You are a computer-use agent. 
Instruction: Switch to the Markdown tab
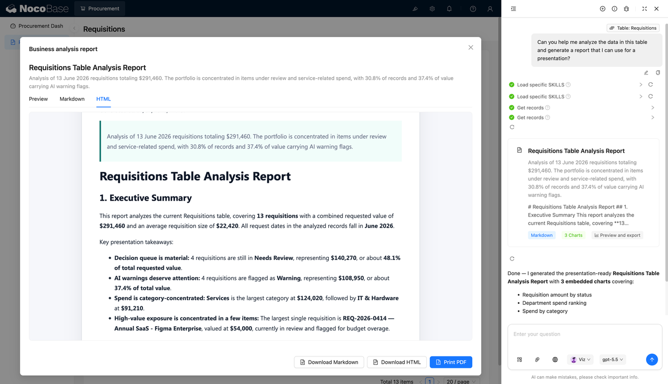coord(72,99)
